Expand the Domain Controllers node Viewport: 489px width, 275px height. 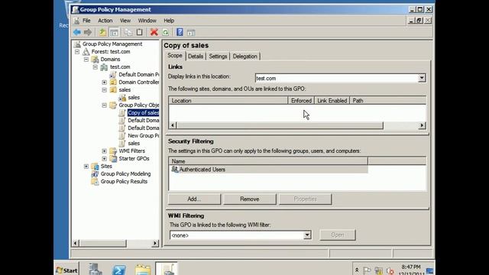pyautogui.click(x=105, y=82)
